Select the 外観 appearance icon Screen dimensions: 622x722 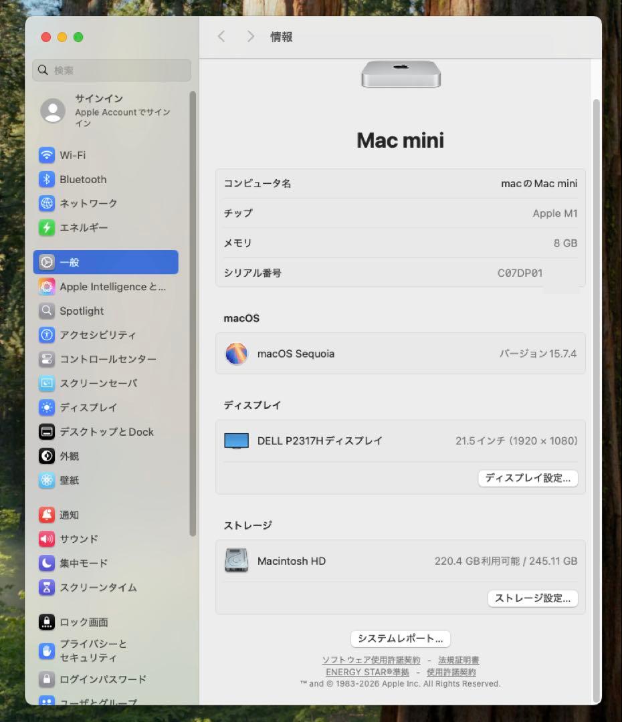point(47,456)
